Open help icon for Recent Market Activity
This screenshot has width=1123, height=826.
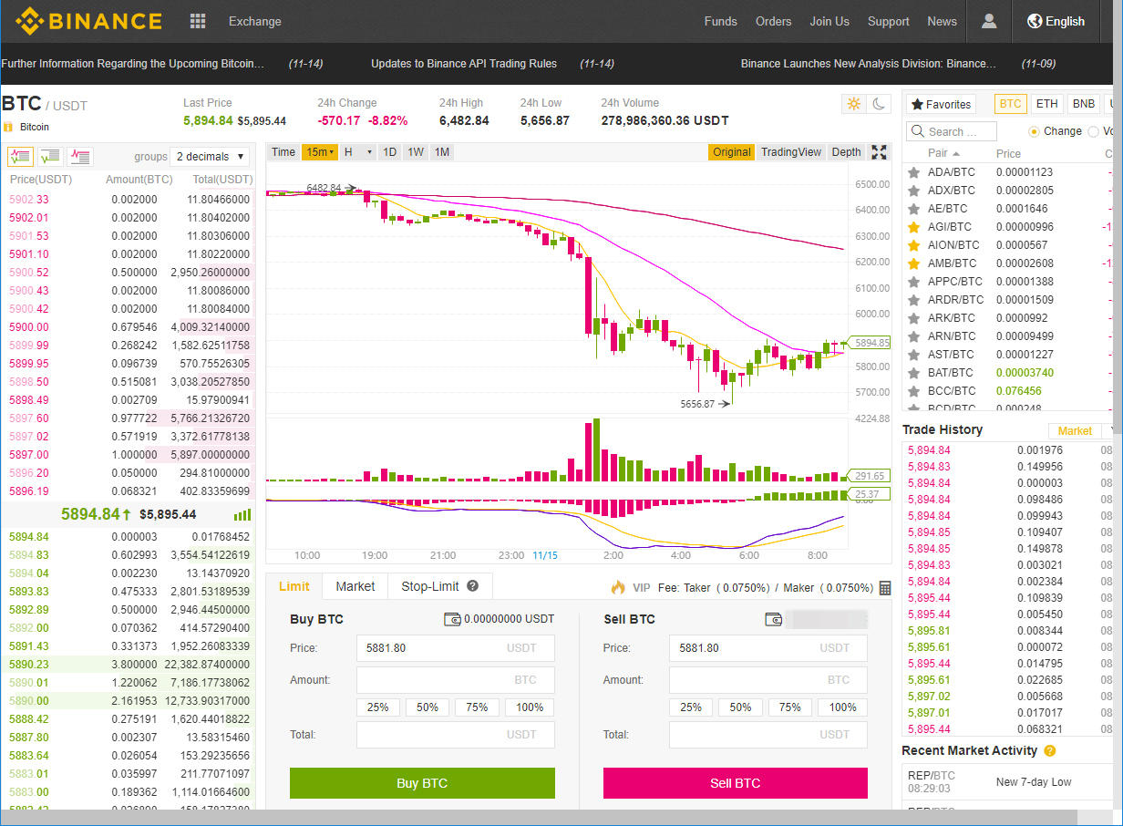1049,751
